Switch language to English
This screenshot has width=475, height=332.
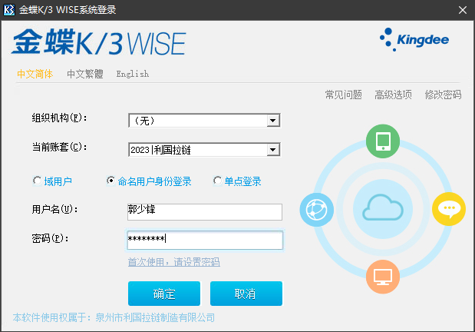[x=132, y=75]
